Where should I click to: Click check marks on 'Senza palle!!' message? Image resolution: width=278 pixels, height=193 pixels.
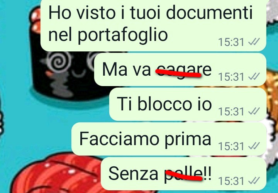coord(254,181)
